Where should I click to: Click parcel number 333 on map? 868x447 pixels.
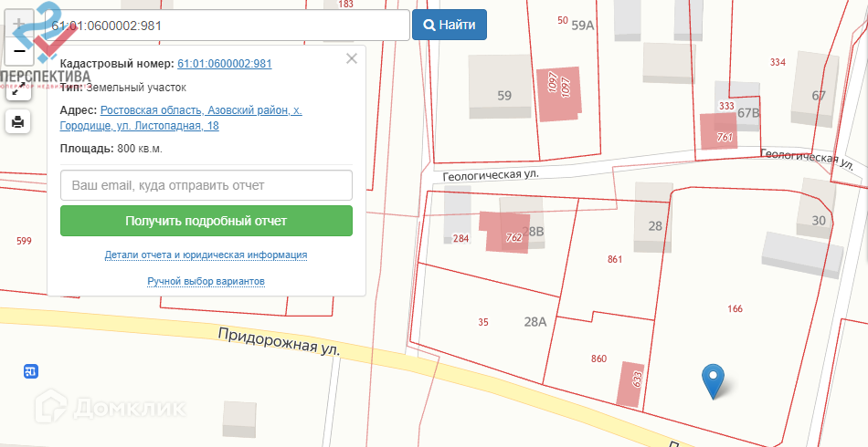(726, 106)
